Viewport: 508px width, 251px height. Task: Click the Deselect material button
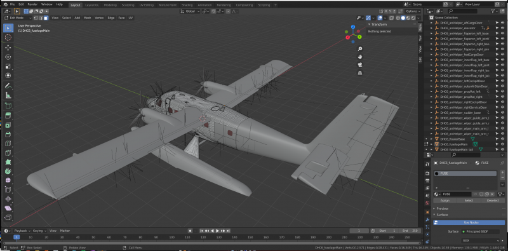click(x=493, y=200)
